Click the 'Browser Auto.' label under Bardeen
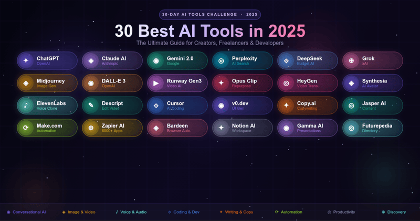Image resolution: width=420 pixels, height=221 pixels. (178, 131)
